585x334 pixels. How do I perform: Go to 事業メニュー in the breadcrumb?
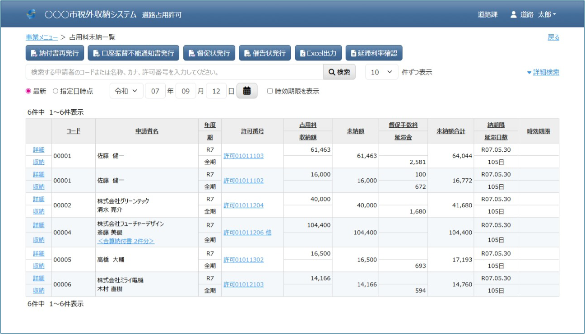click(42, 37)
